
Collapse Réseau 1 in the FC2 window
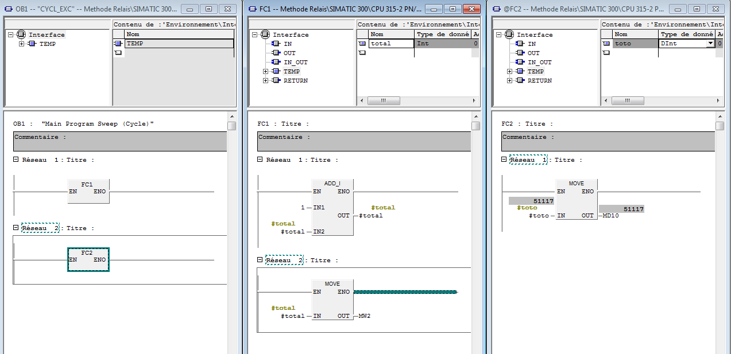tap(505, 160)
